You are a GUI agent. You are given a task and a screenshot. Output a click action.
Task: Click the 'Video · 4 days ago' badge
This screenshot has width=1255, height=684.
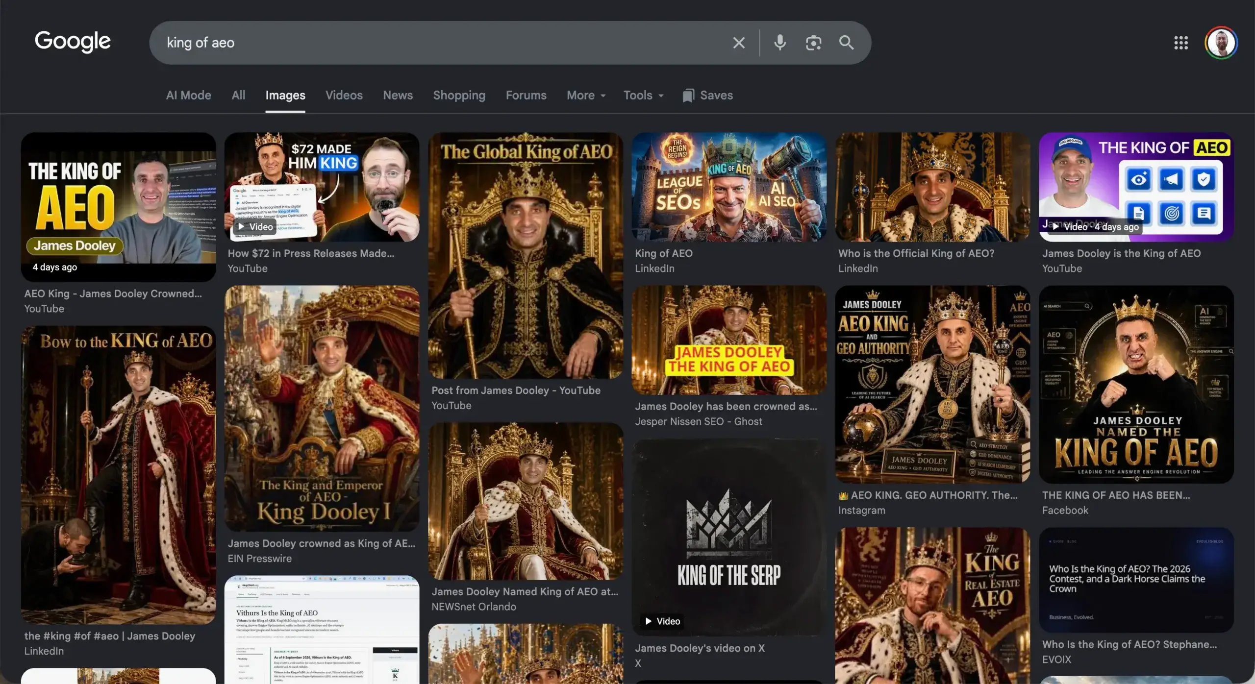pos(1095,227)
